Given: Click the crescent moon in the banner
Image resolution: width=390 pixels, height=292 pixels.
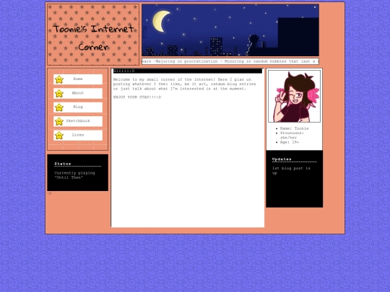Looking at the screenshot, I should pyautogui.click(x=160, y=21).
